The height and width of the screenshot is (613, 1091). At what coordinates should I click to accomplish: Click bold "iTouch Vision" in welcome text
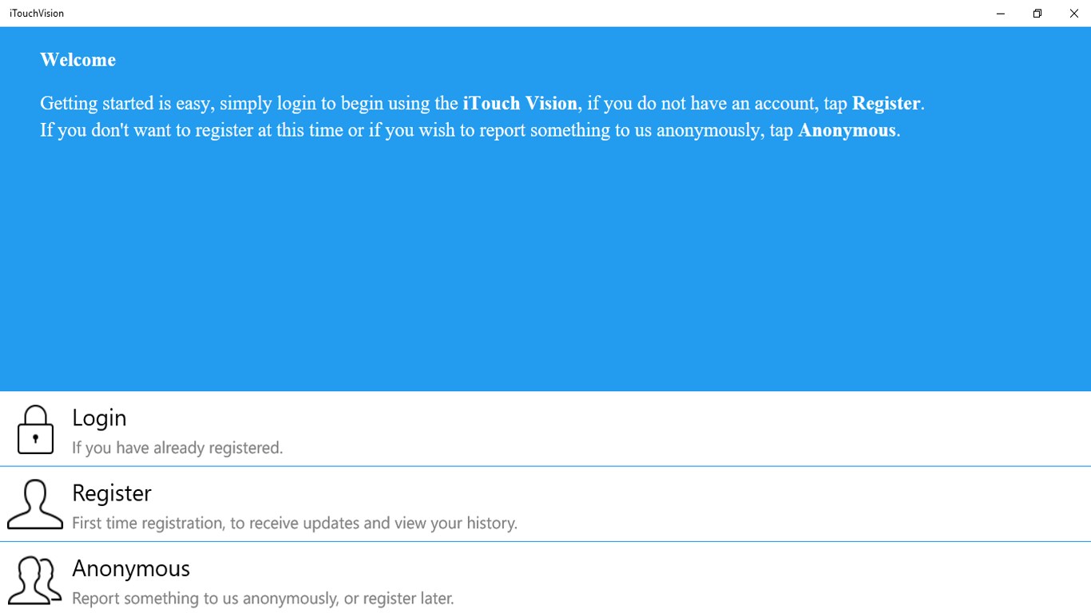tap(519, 104)
